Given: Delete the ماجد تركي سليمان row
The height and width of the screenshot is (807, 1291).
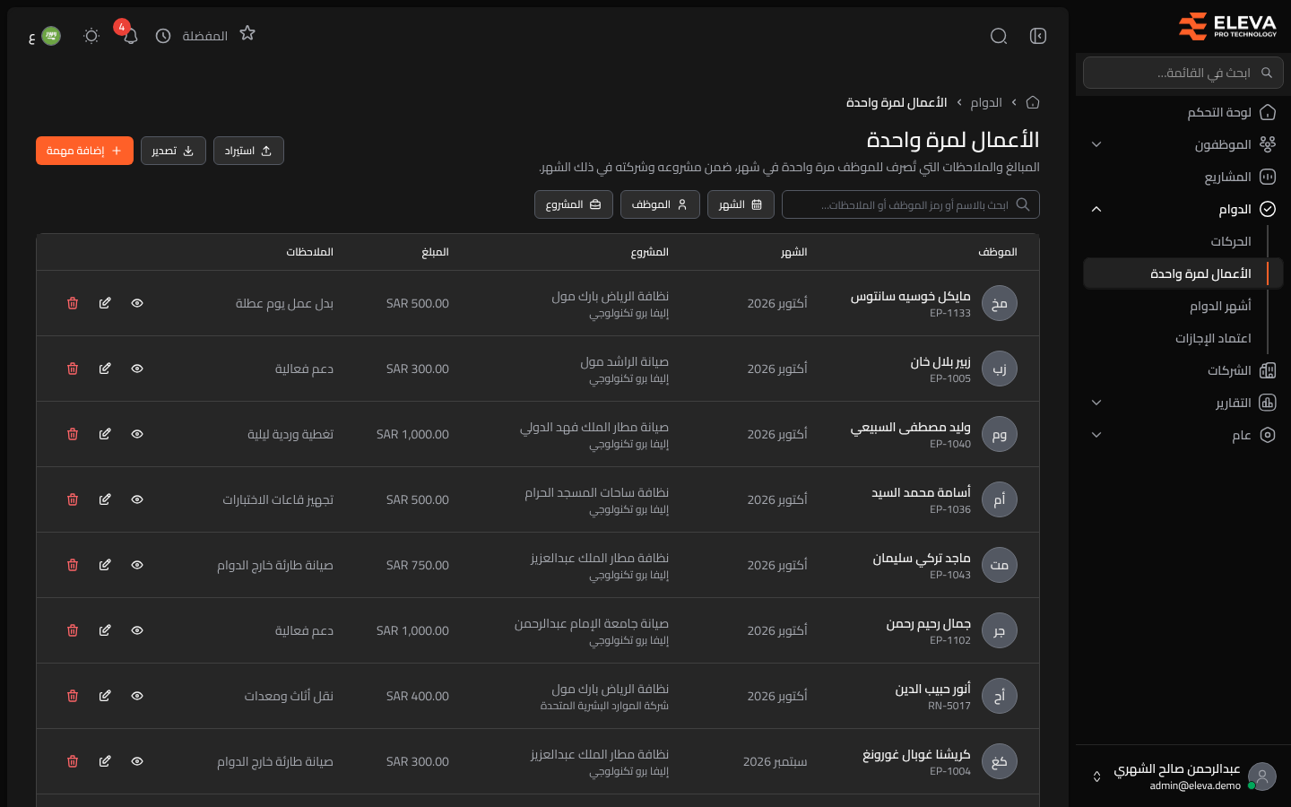Looking at the screenshot, I should [x=73, y=565].
